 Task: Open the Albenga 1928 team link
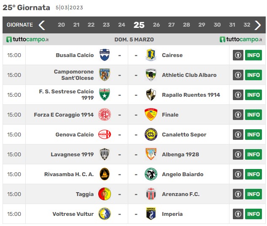(x=181, y=154)
